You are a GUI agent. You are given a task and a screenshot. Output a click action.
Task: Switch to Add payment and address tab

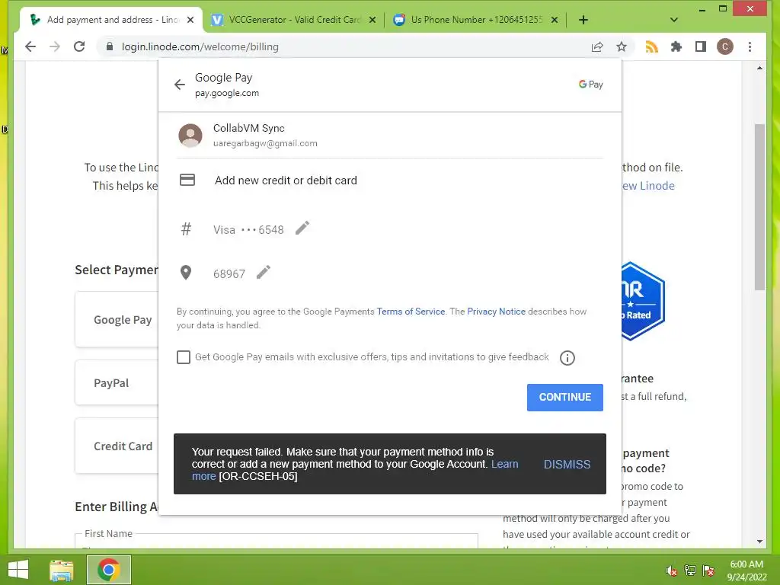113,20
